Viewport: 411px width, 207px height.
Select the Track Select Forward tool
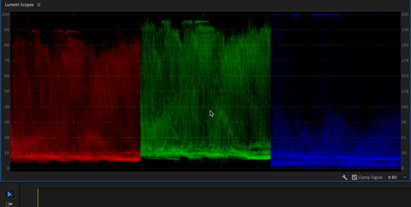point(9,204)
